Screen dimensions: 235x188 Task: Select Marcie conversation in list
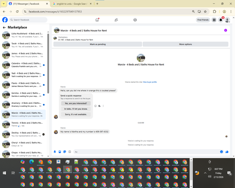[23, 114]
